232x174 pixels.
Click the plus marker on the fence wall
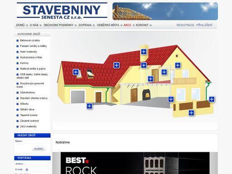click(191, 113)
